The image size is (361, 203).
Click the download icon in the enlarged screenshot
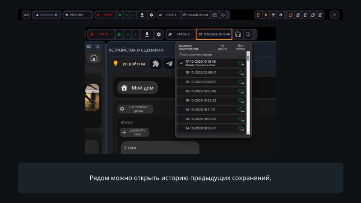click(147, 34)
